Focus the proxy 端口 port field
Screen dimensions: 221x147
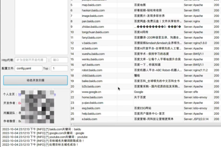59,60
